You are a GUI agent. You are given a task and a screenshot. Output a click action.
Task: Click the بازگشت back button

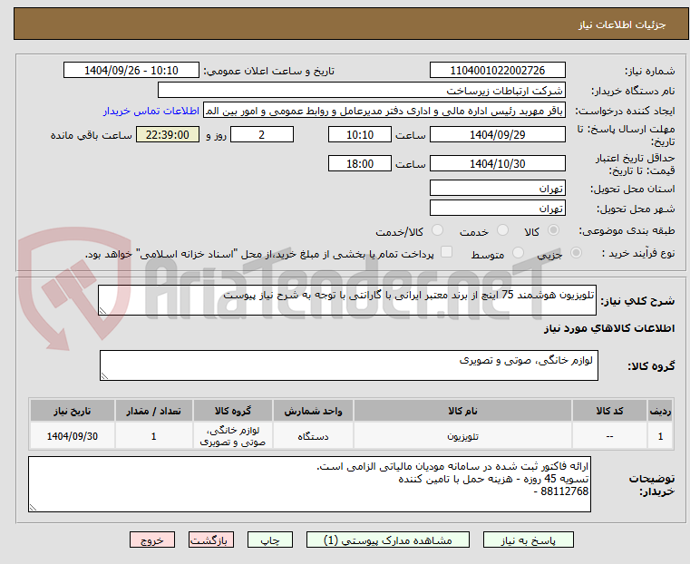tap(211, 540)
